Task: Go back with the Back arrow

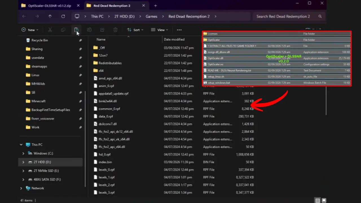Action: click(x=24, y=16)
